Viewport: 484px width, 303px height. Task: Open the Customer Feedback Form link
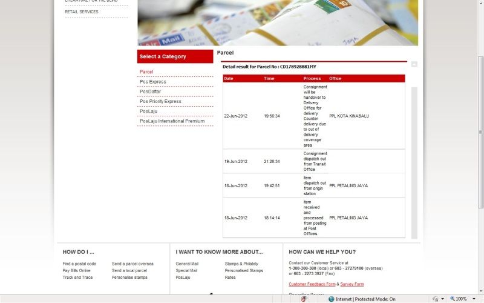click(312, 284)
